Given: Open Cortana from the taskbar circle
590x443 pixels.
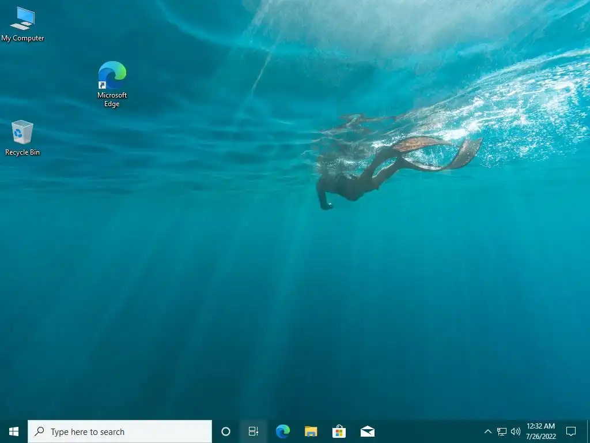Looking at the screenshot, I should coord(226,431).
